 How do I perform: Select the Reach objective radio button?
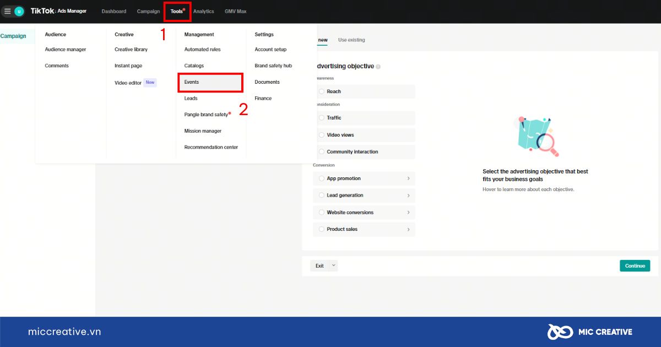coord(322,91)
